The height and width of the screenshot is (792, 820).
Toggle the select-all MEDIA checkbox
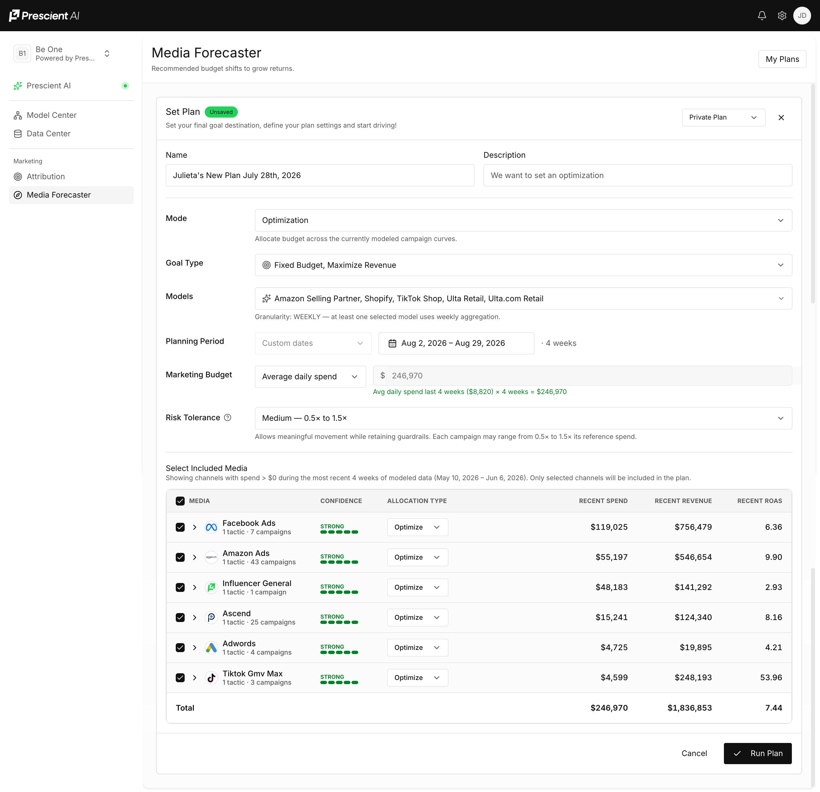(180, 501)
